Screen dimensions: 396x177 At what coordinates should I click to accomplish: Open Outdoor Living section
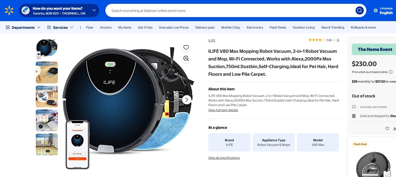[x=304, y=27]
